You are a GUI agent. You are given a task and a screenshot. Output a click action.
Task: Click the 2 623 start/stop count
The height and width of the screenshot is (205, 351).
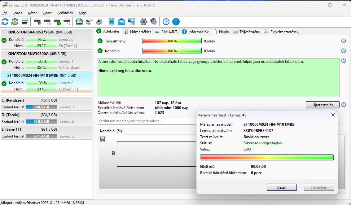coord(159,113)
